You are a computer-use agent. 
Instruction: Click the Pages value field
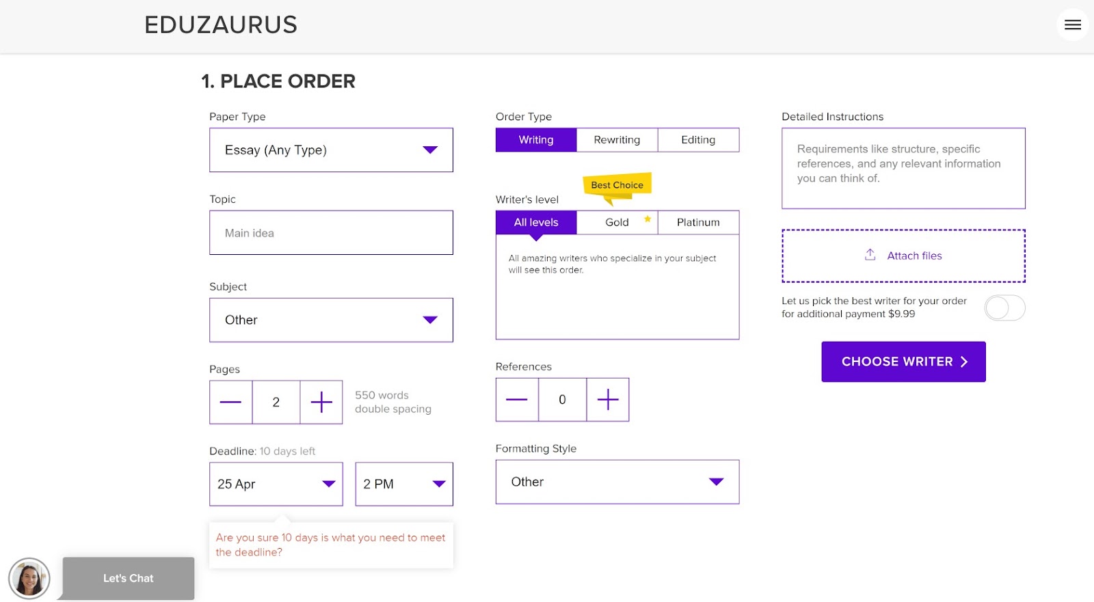(x=276, y=402)
